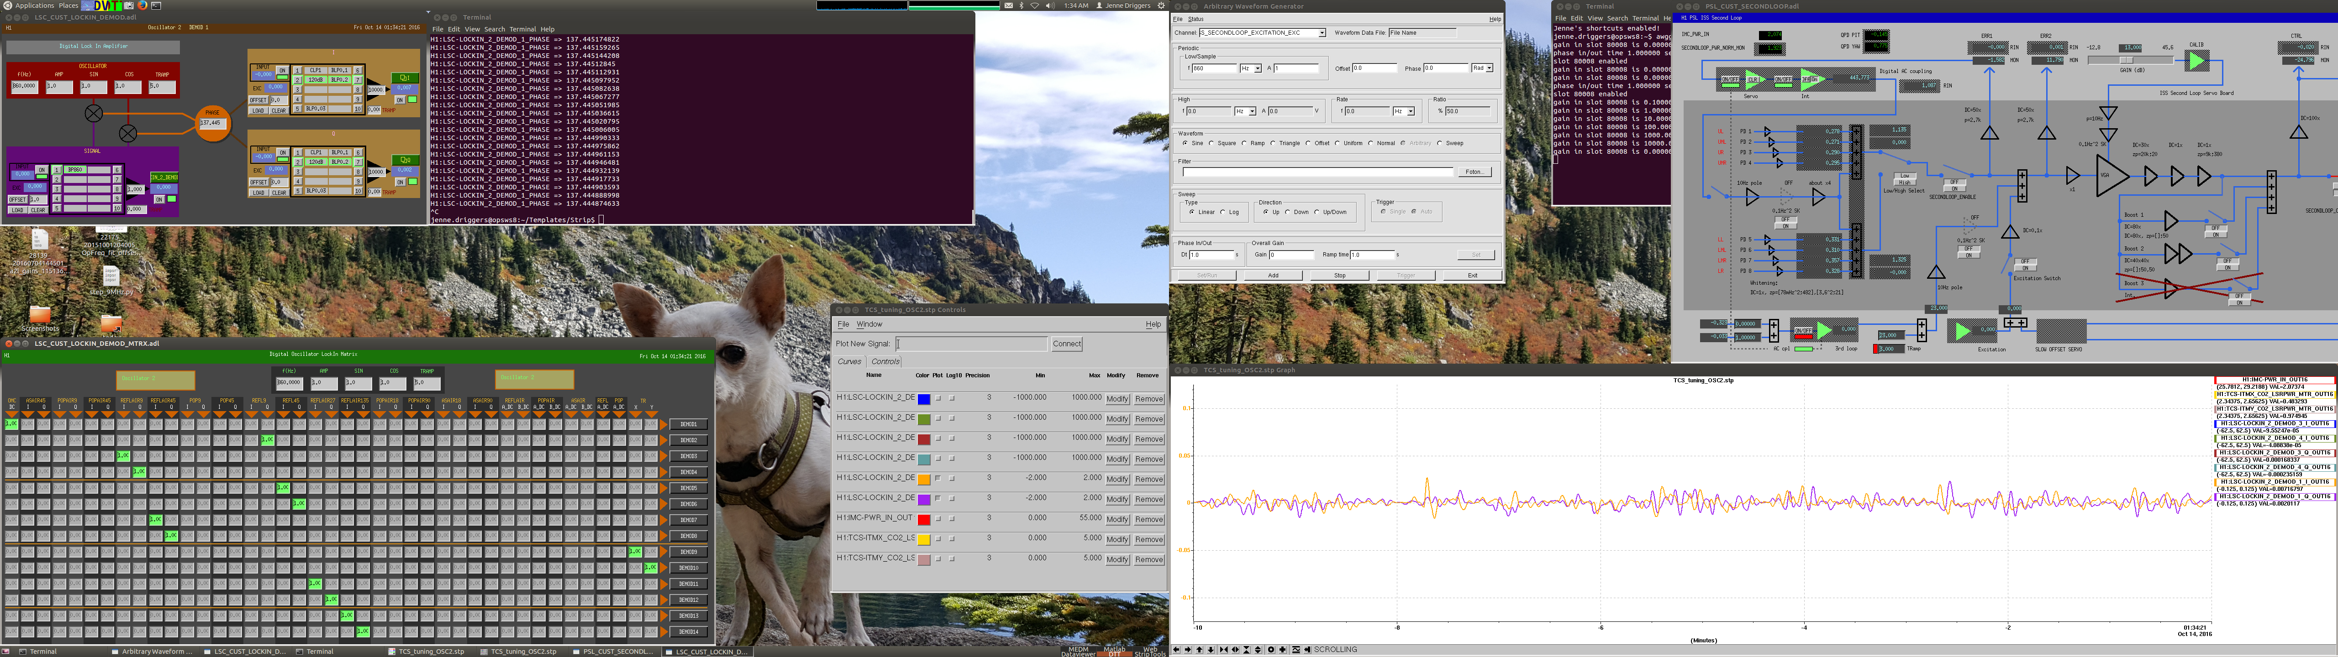Open the Screenshots folder on the desktop
The height and width of the screenshot is (657, 2338).
point(40,315)
